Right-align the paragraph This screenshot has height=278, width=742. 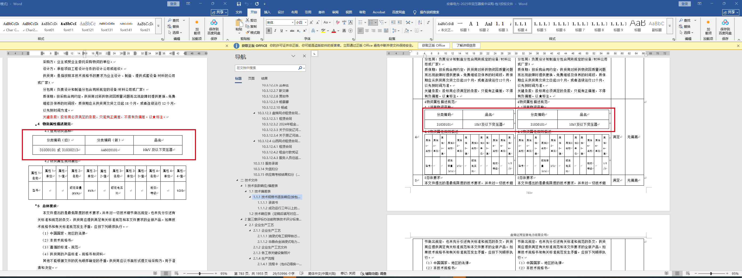pyautogui.click(x=373, y=31)
